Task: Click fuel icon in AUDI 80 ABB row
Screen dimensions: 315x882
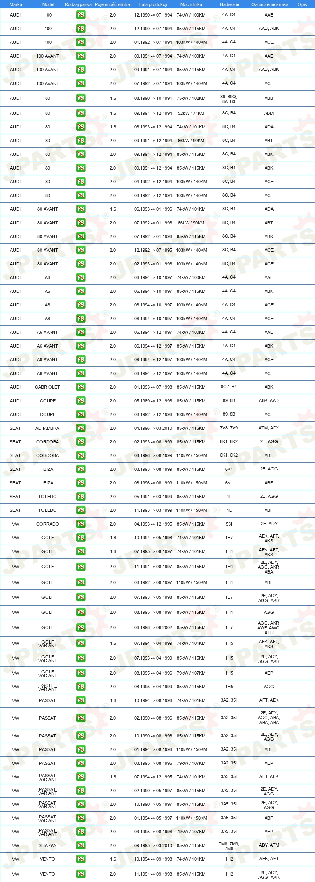Action: 81,98
